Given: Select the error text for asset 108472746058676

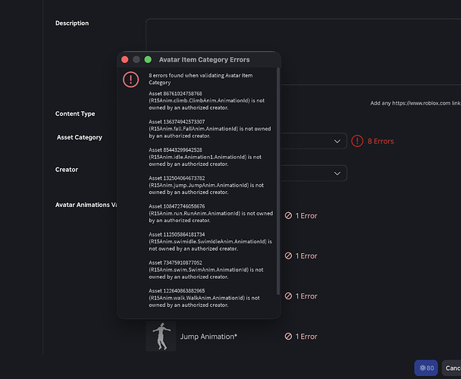Looking at the screenshot, I should (211, 214).
